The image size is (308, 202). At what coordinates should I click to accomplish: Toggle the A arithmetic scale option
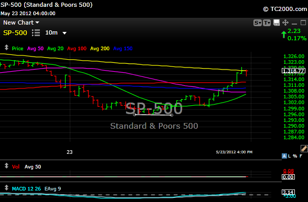(284, 156)
